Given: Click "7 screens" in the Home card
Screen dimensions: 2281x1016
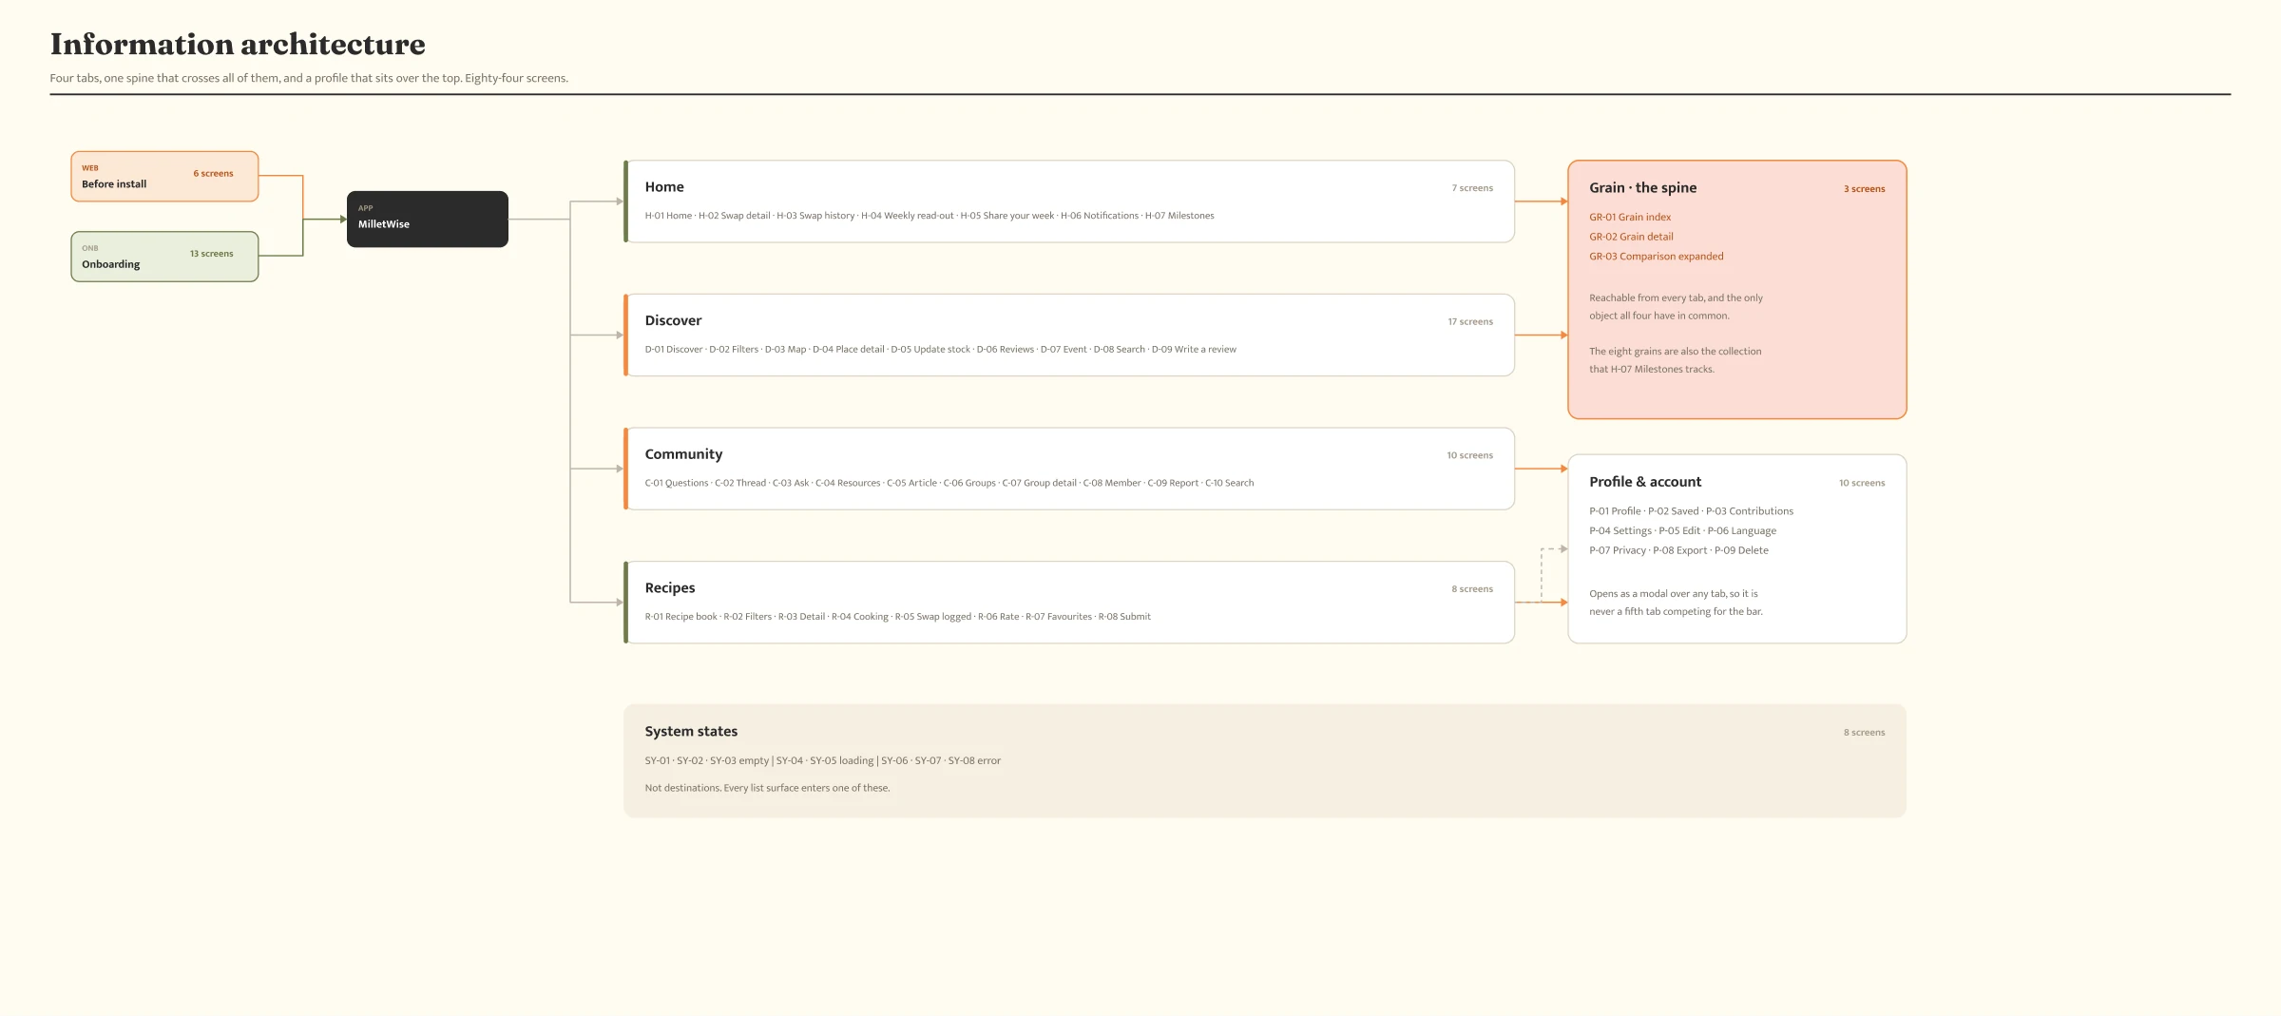Looking at the screenshot, I should [1472, 188].
